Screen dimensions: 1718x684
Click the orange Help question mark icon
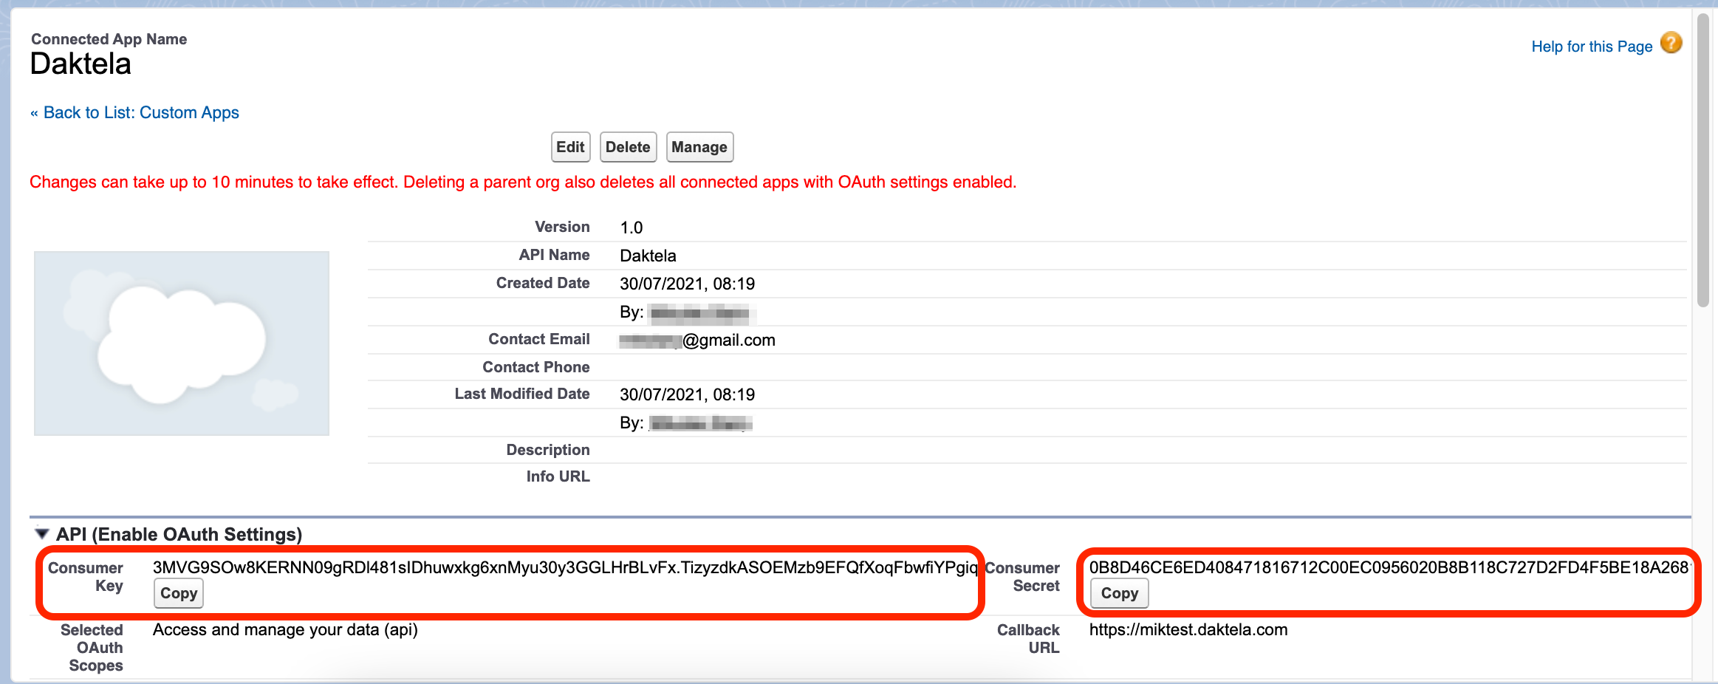coord(1671,43)
